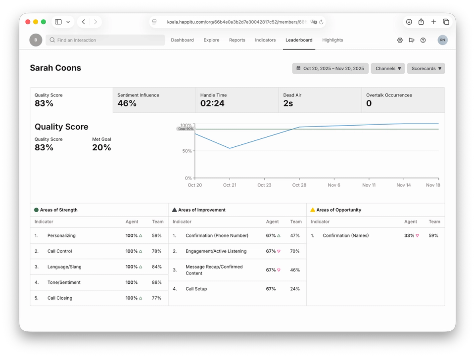
Task: Click the announcements megaphone icon
Action: [411, 40]
